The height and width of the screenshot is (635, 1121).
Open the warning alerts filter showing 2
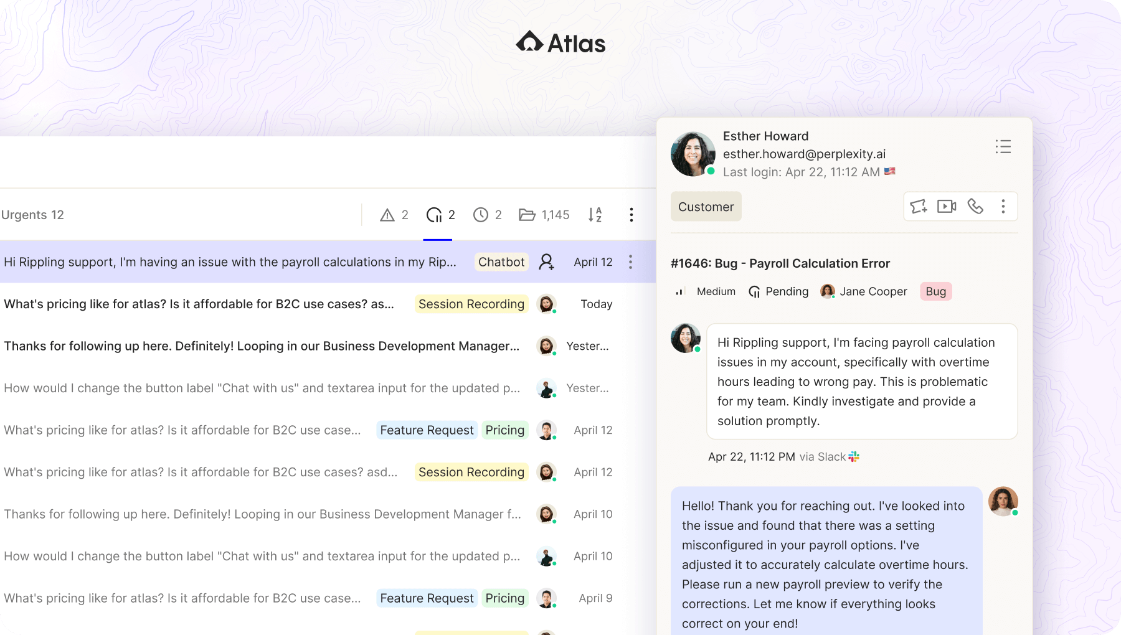click(x=394, y=215)
